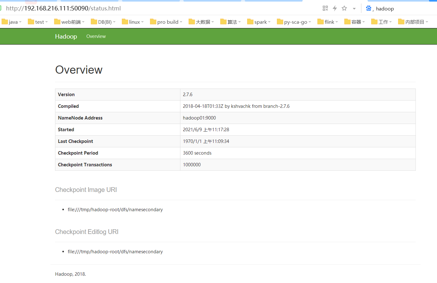Image resolution: width=437 pixels, height=283 pixels.
Task: Click the Version row label
Action: click(66, 95)
